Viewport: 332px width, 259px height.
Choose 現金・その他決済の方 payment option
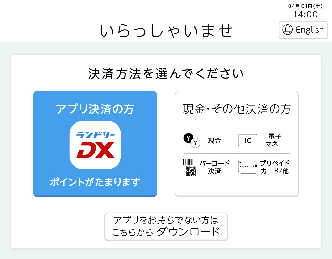[x=237, y=144]
